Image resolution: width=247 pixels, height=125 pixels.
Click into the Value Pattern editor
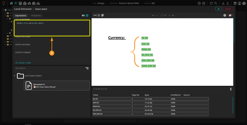click(x=52, y=28)
